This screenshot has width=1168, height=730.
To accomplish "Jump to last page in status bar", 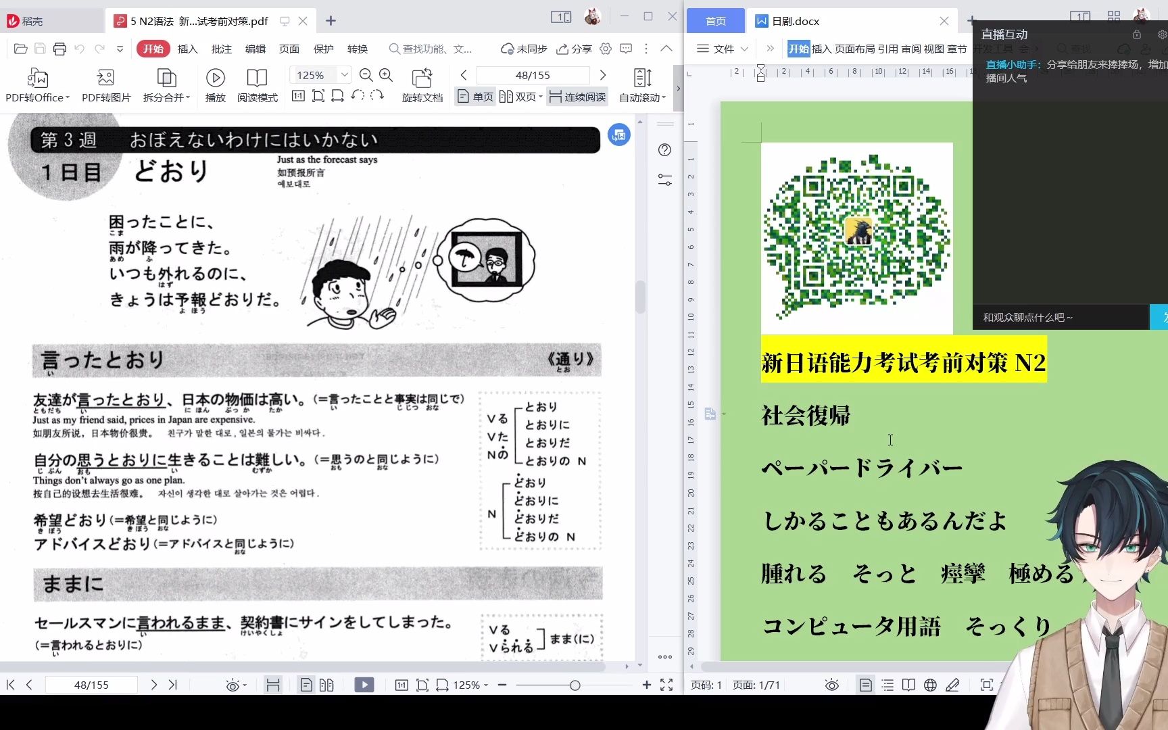I will click(172, 685).
